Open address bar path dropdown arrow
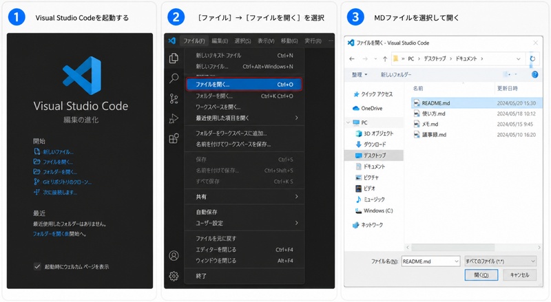551x302 pixels. 519,58
